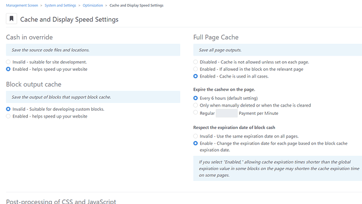Choose Enabled - If allowed in the block
Image resolution: width=362 pixels, height=204 pixels.
click(x=196, y=69)
